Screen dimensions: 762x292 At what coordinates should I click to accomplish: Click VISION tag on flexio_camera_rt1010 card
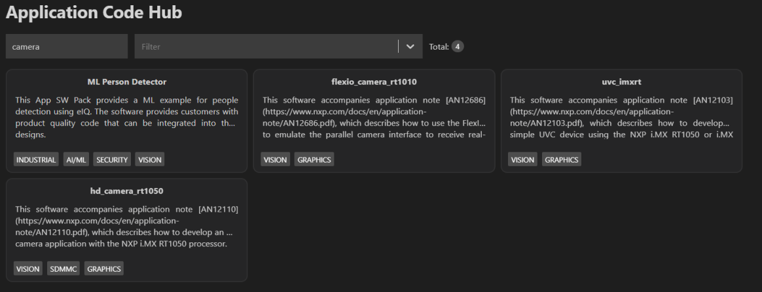click(x=276, y=159)
